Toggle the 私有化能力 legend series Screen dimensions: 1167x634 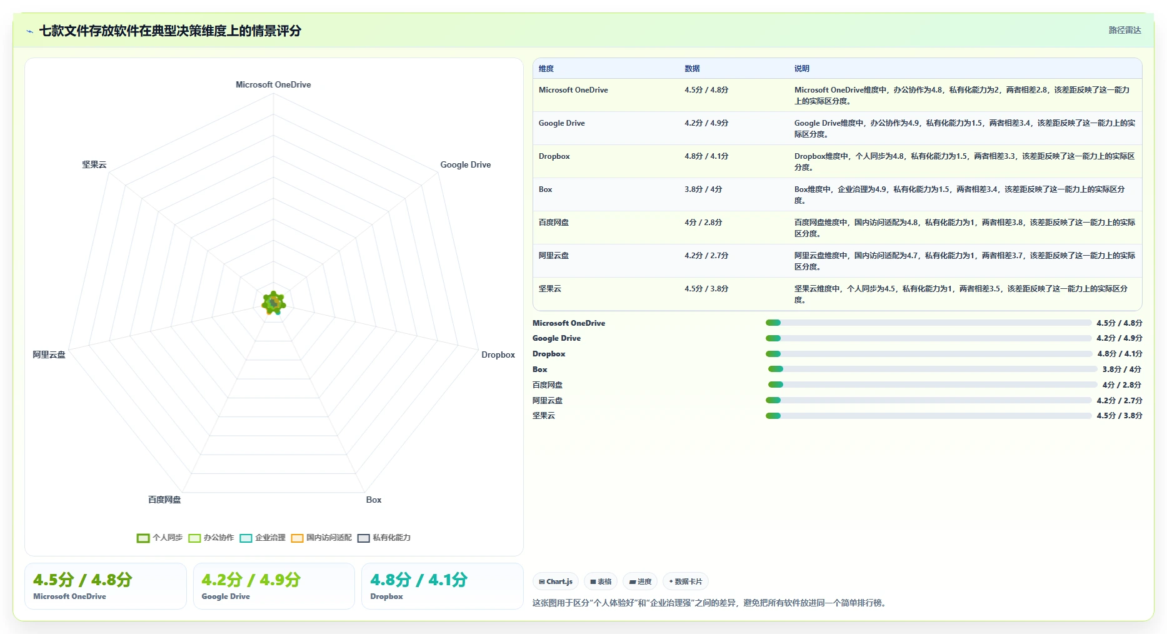click(x=384, y=538)
